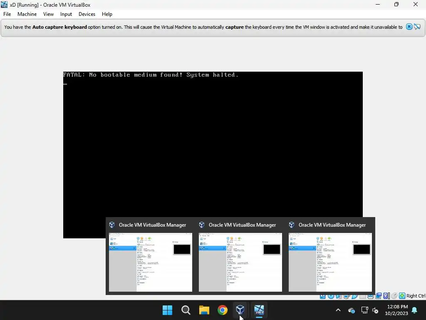Image resolution: width=426 pixels, height=320 pixels.
Task: Click the Auto capture keyboard message text
Action: click(x=203, y=27)
